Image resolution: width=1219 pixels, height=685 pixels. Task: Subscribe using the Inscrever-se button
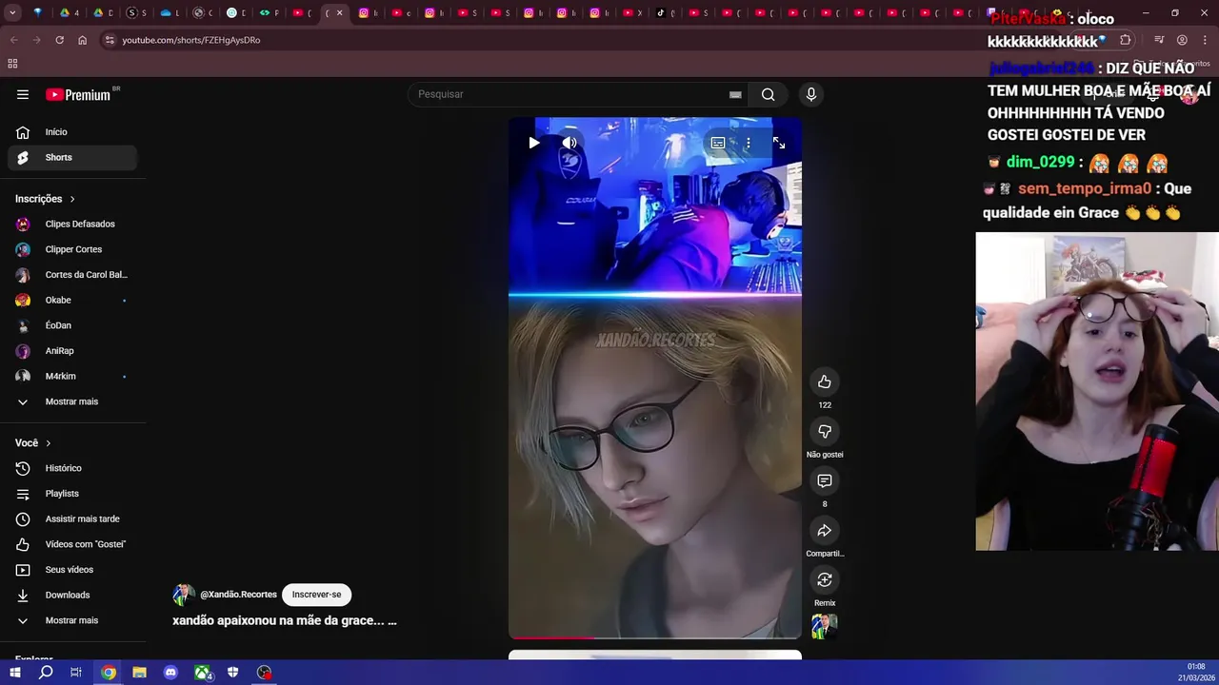click(x=316, y=595)
